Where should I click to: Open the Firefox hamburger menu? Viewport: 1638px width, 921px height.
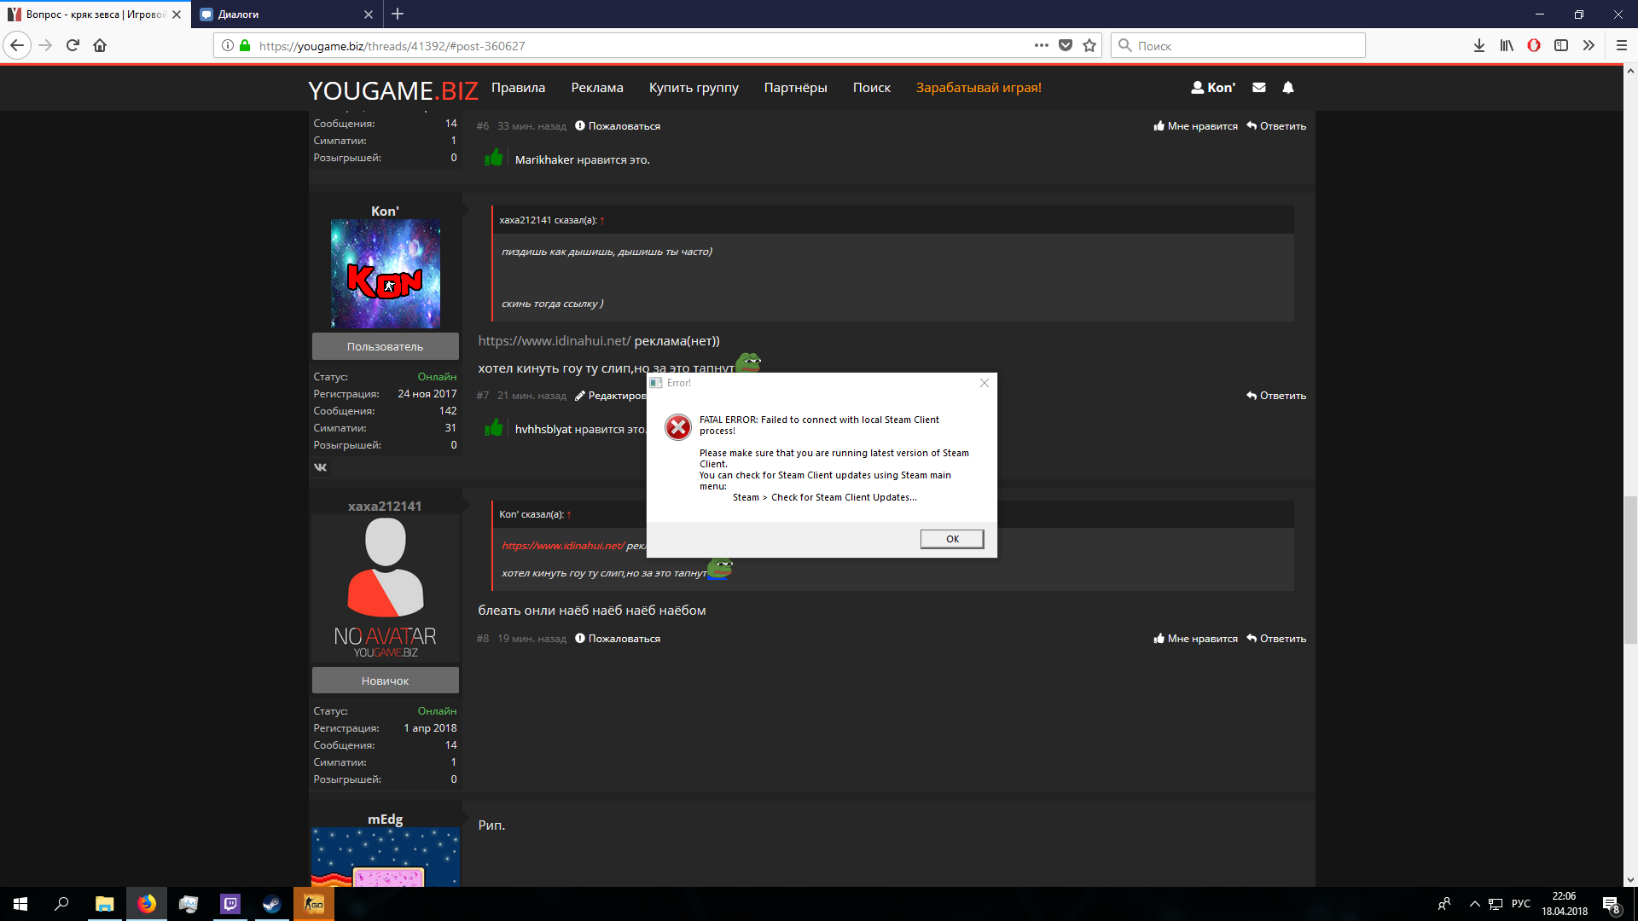pos(1621,46)
